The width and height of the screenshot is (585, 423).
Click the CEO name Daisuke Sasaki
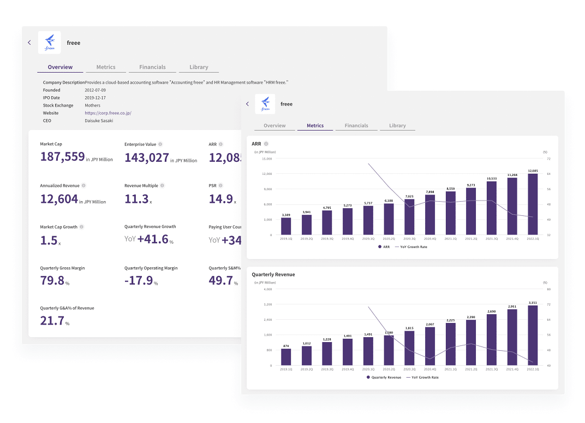pyautogui.click(x=99, y=121)
